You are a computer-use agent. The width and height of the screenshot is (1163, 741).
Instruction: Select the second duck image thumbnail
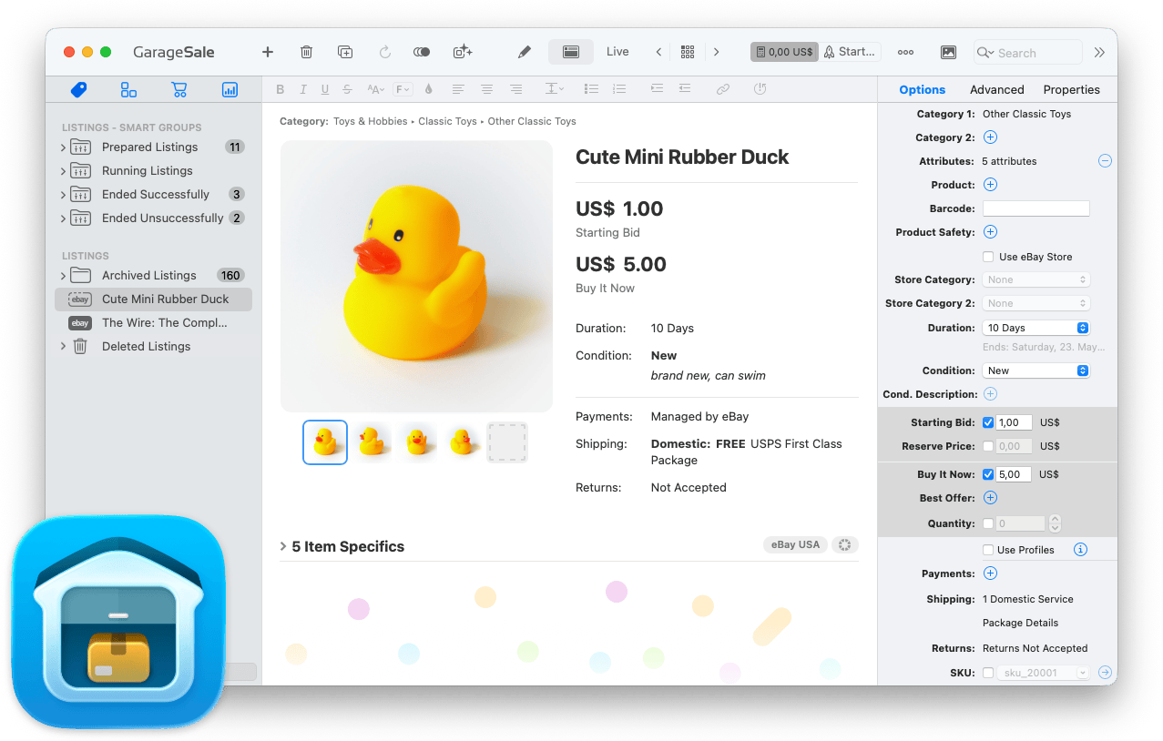372,442
